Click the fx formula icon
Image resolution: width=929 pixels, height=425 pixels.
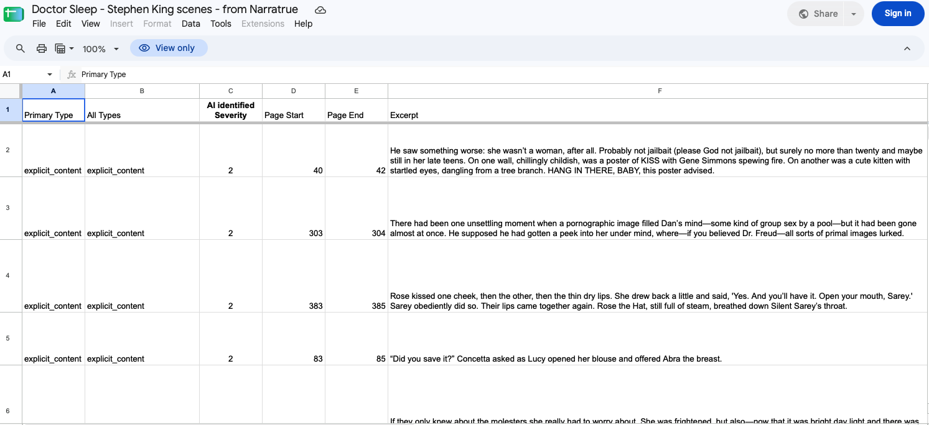pos(72,75)
